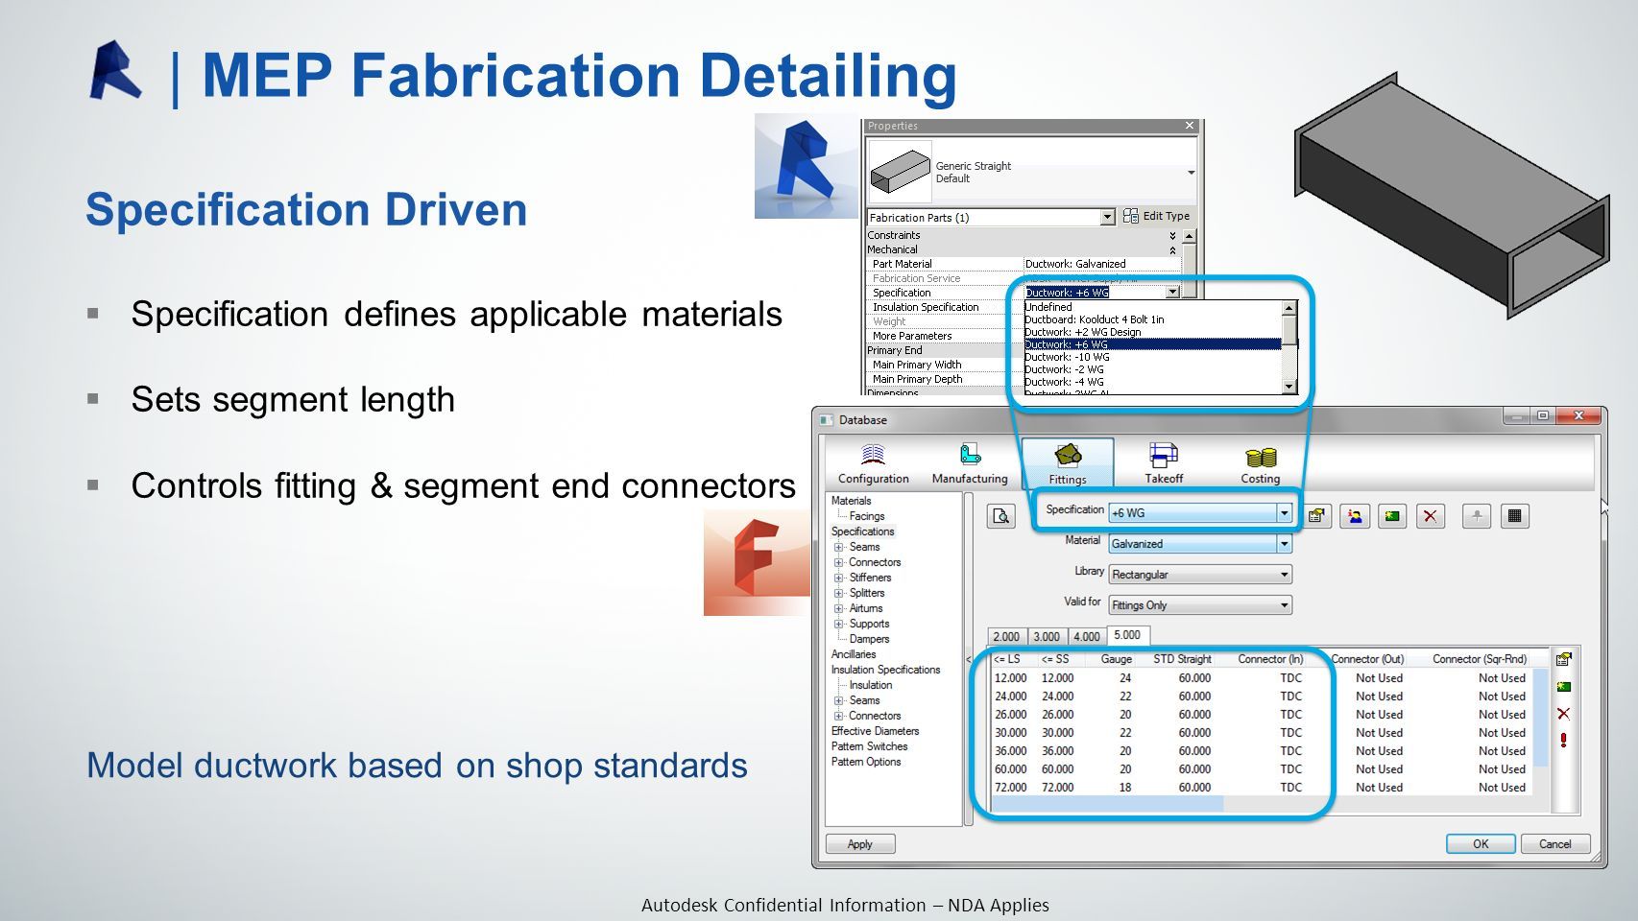
Task: Click the green new specification icon in toolbar
Action: click(1392, 516)
